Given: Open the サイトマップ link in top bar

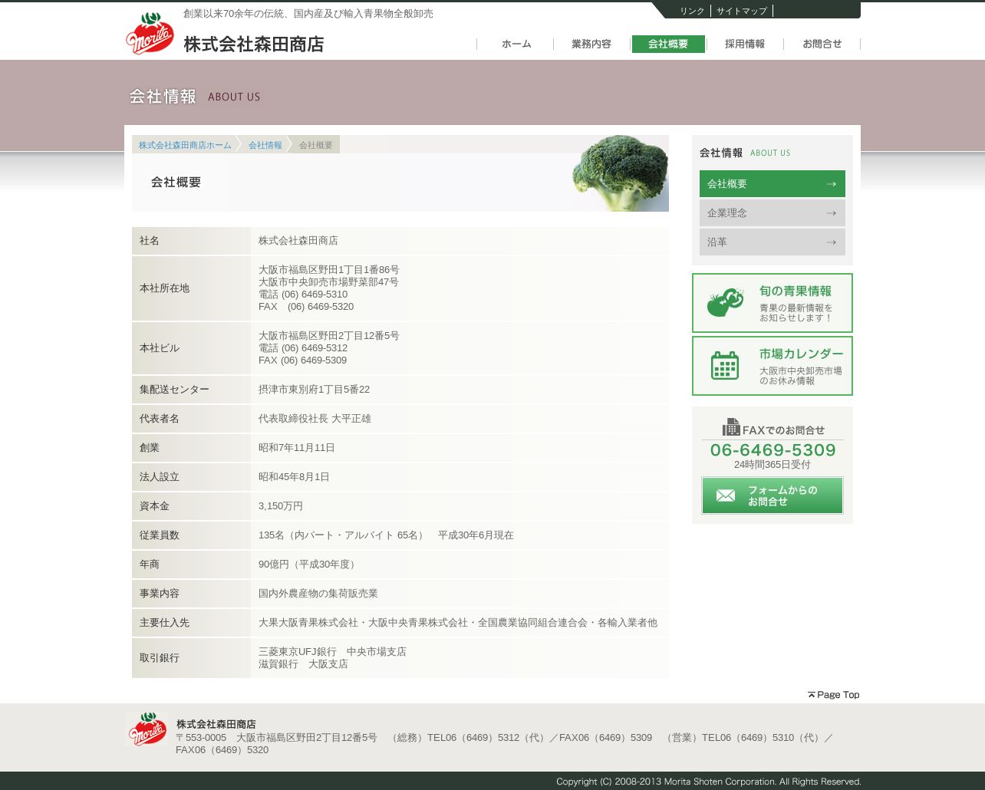Looking at the screenshot, I should point(742,11).
